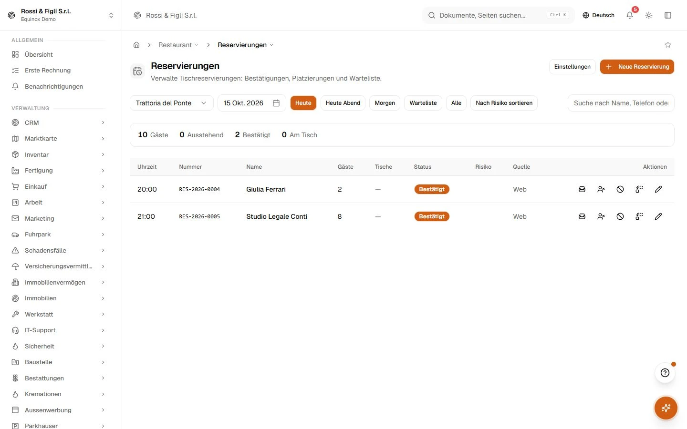Focus the Suche nach Name, Telefon field
The width and height of the screenshot is (687, 429).
[x=621, y=103]
